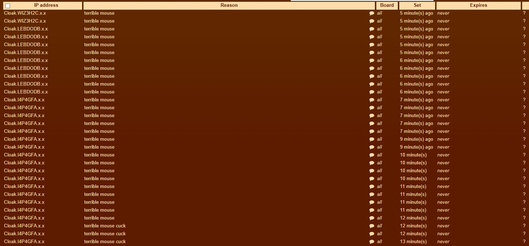
Task: Open the first Cloak.LEBDODB.x.x address link
Action: coord(26,29)
